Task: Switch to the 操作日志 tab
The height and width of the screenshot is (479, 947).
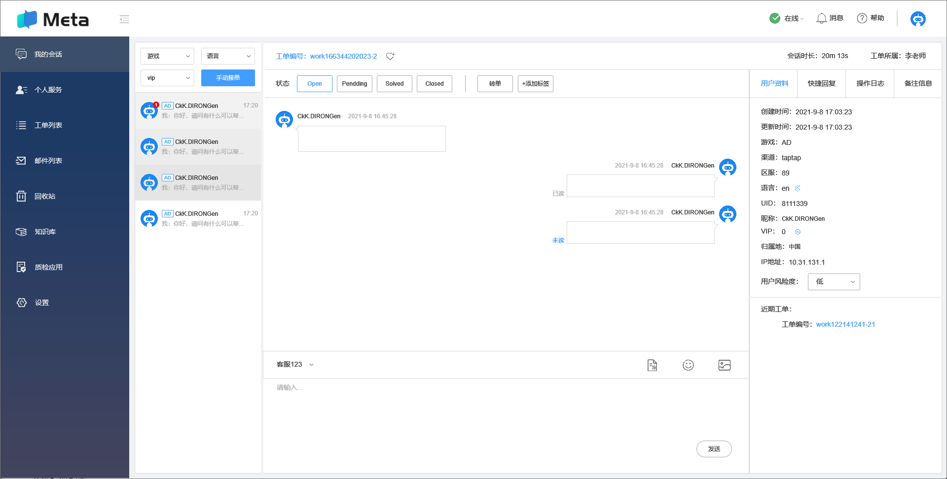Action: pos(870,84)
